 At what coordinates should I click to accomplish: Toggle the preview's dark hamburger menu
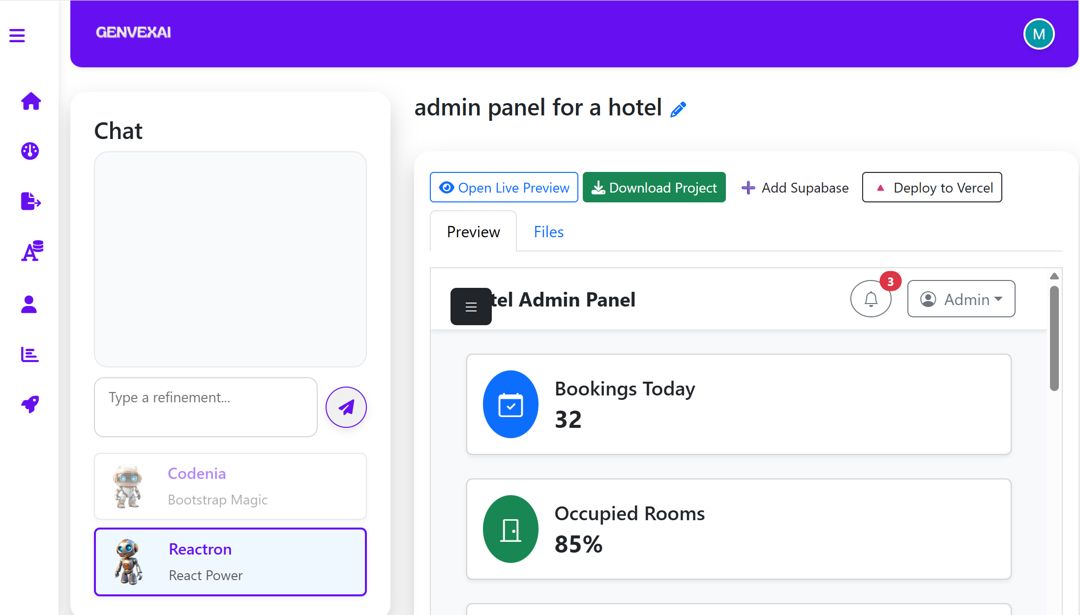pos(471,307)
